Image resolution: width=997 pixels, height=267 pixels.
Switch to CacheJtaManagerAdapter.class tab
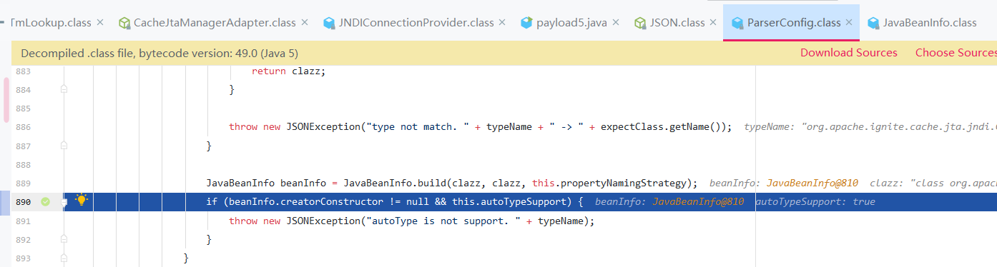point(207,23)
